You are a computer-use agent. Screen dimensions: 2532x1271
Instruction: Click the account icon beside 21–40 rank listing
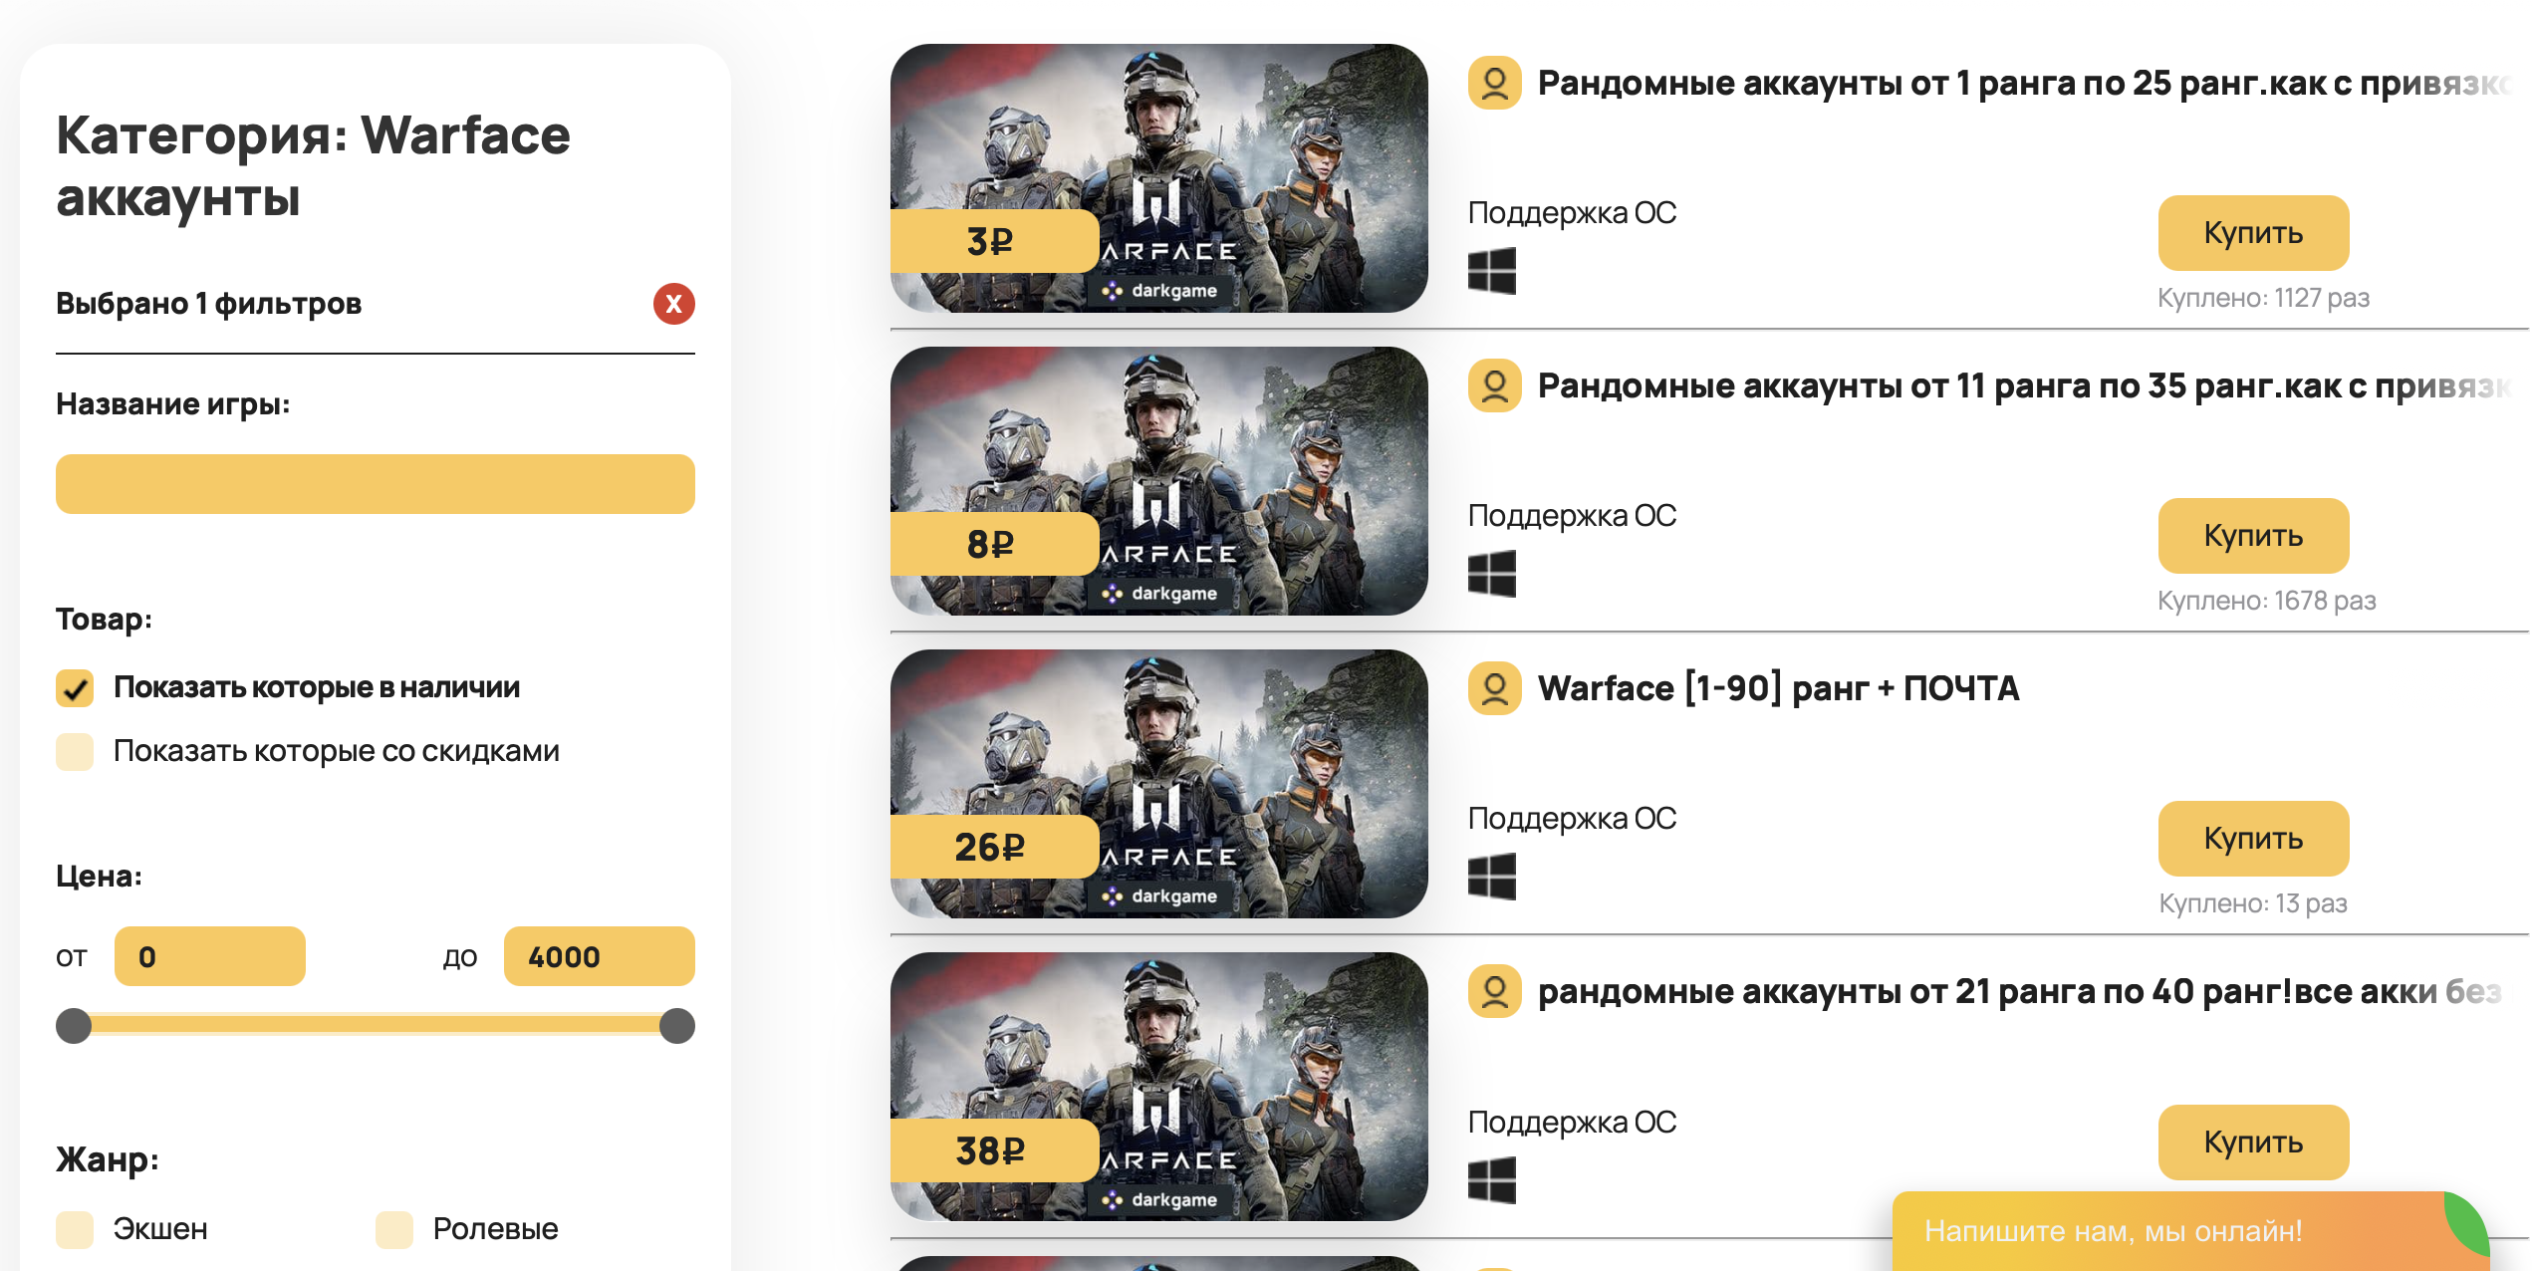point(1494,991)
